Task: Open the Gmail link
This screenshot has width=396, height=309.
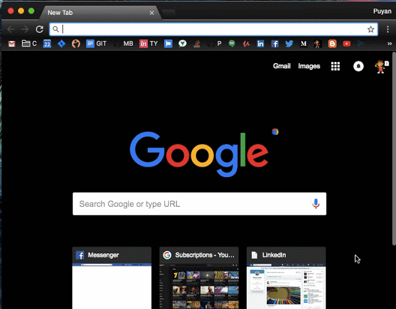Action: pos(282,66)
